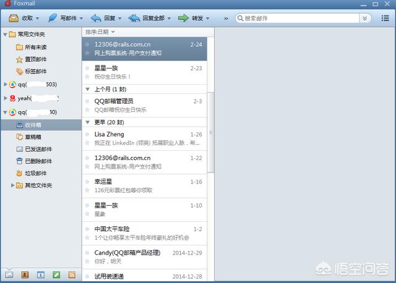The height and width of the screenshot is (283, 396).
Task: Star the selected 12306 2-24 email
Action: coord(87,53)
